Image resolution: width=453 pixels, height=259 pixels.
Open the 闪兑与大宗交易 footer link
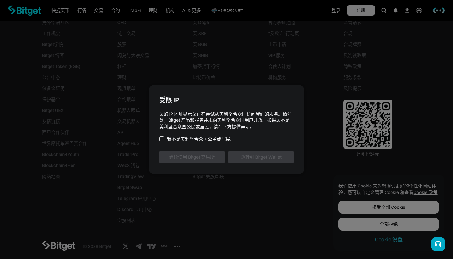[133, 55]
